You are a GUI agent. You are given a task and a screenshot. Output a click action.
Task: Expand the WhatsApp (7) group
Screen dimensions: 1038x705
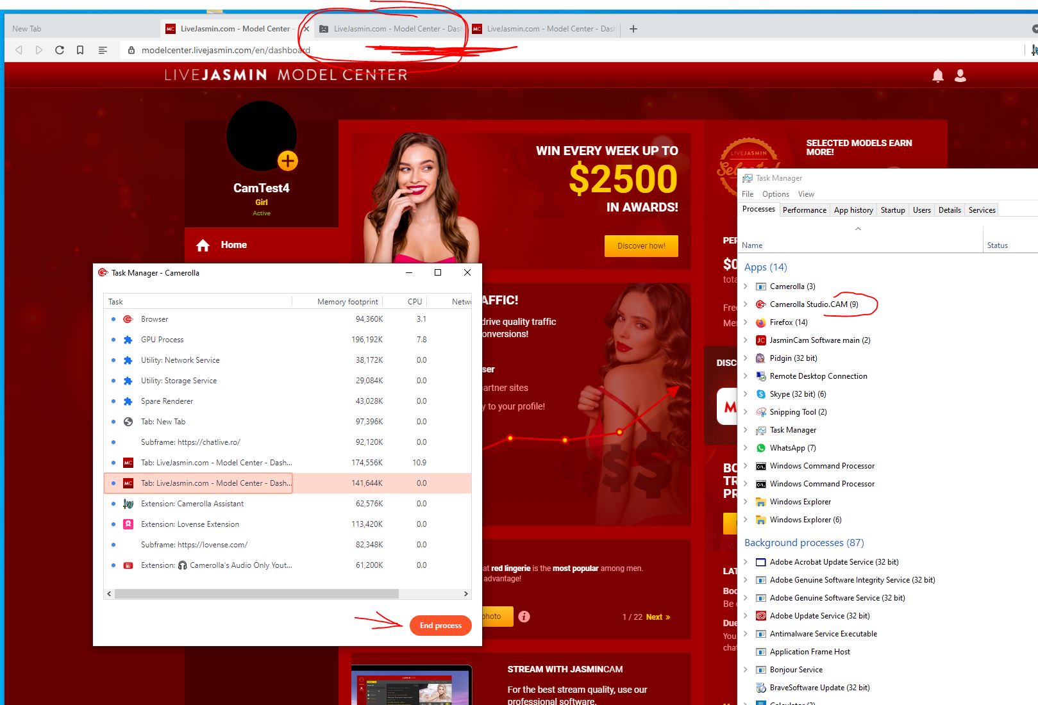click(x=746, y=448)
